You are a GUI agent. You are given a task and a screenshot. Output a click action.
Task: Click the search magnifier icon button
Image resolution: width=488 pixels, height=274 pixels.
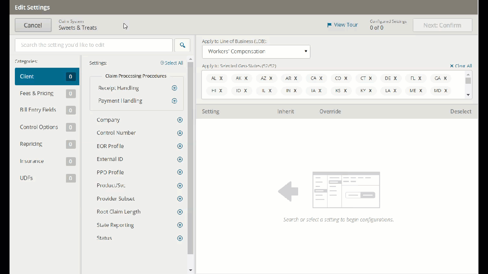point(182,45)
